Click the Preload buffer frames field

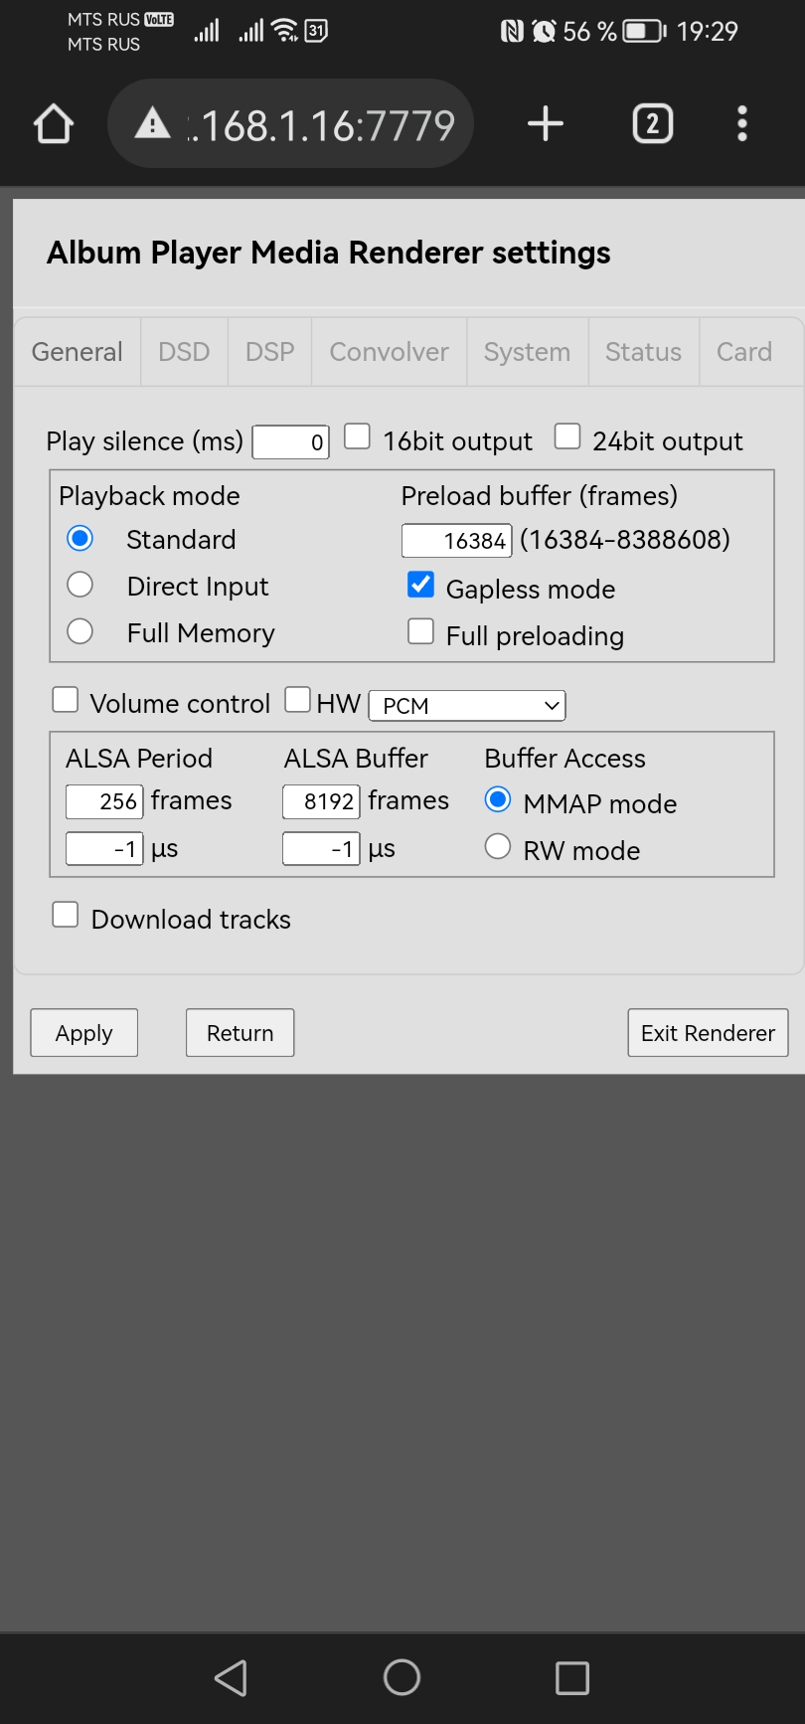(457, 541)
